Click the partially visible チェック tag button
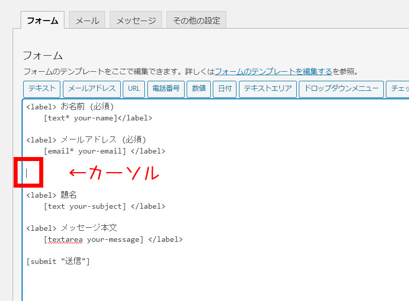This screenshot has height=301, width=409. tap(398, 89)
